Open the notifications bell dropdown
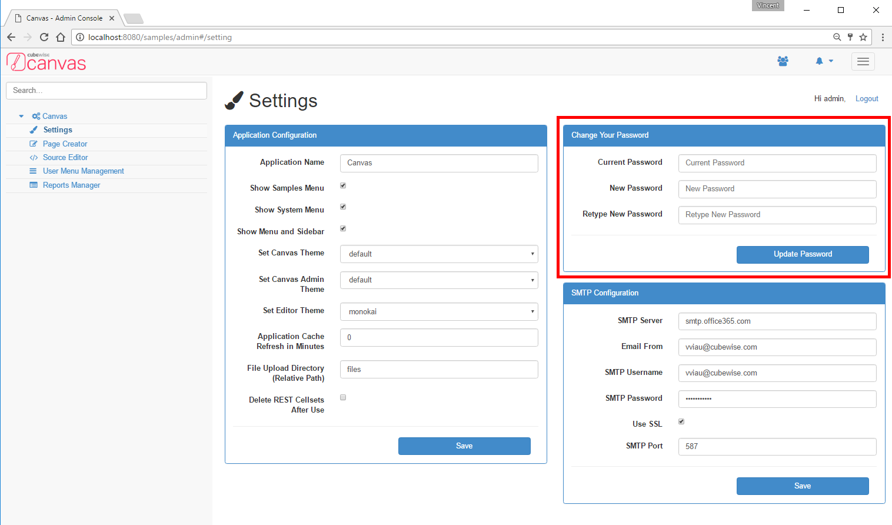This screenshot has height=525, width=892. pyautogui.click(x=824, y=61)
